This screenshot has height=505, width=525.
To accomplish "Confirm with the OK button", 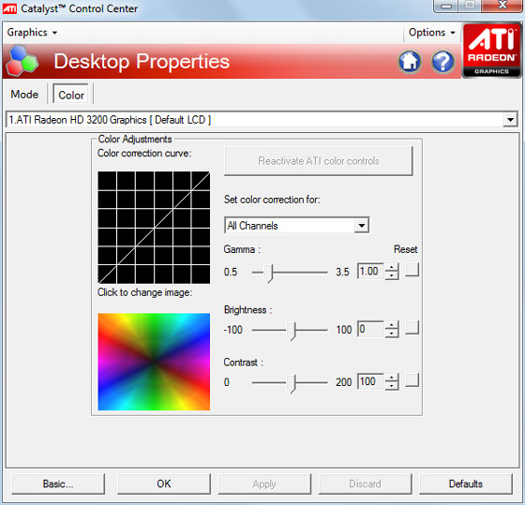I will click(164, 483).
